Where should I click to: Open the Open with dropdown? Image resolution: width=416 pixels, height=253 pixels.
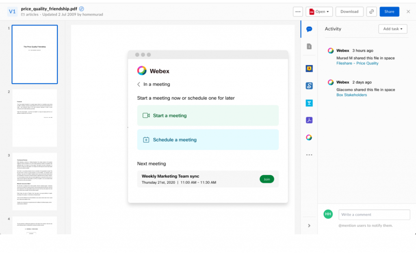click(319, 11)
